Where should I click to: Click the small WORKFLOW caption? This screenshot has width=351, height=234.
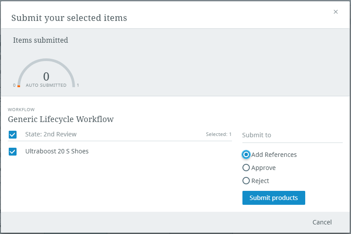21,110
